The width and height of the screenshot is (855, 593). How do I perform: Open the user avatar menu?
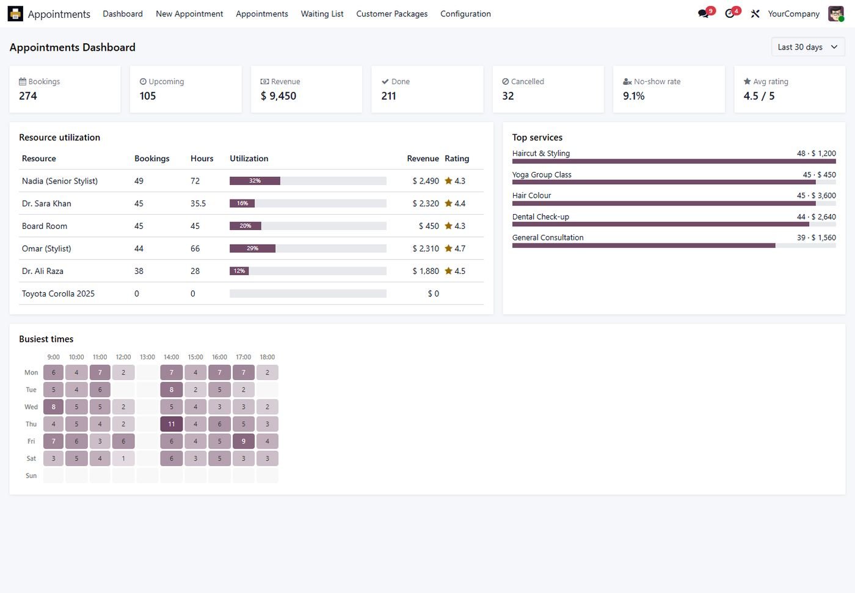[836, 13]
